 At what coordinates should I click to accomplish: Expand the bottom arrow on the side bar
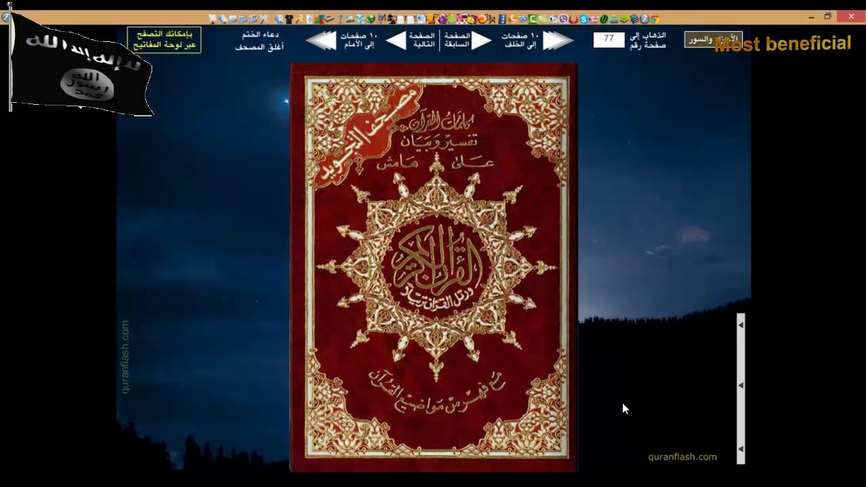point(741,448)
